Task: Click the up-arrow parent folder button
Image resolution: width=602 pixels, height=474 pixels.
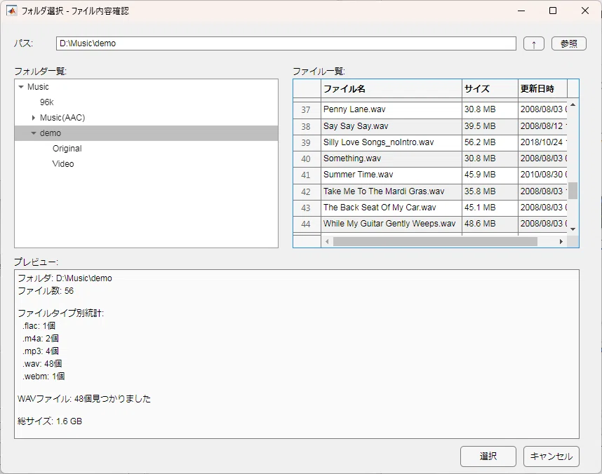Action: point(534,43)
